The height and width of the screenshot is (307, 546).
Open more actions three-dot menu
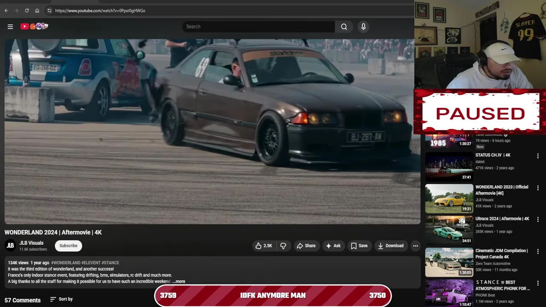[415, 246]
